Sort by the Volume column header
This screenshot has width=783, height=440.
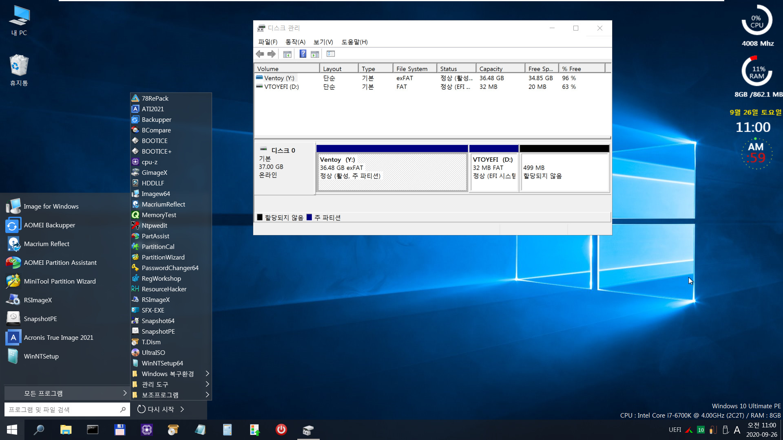point(287,69)
